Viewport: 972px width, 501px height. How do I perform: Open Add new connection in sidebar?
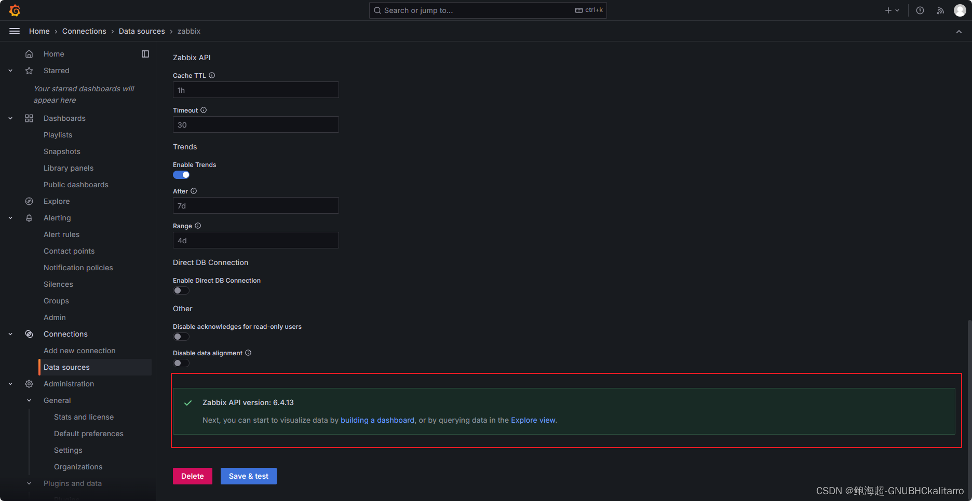[79, 351]
